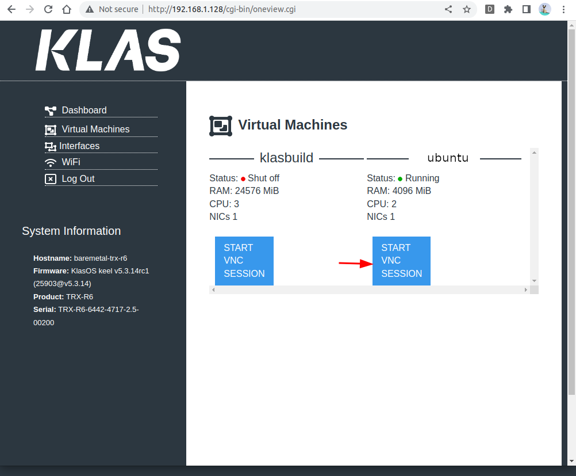Click the Virtual Machines heading icon
The height and width of the screenshot is (476, 576).
point(221,126)
